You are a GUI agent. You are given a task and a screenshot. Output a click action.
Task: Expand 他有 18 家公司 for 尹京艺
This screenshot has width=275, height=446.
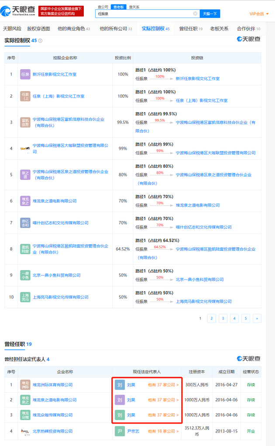[x=163, y=431]
